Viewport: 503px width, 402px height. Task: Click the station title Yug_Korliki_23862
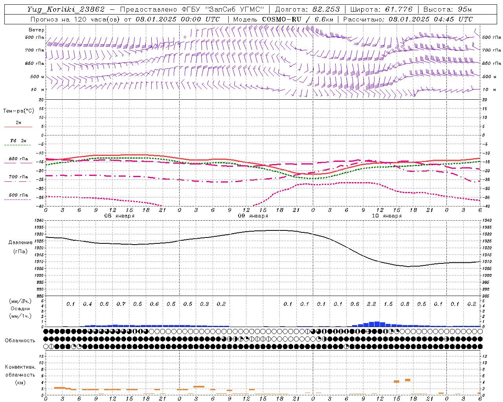point(66,9)
